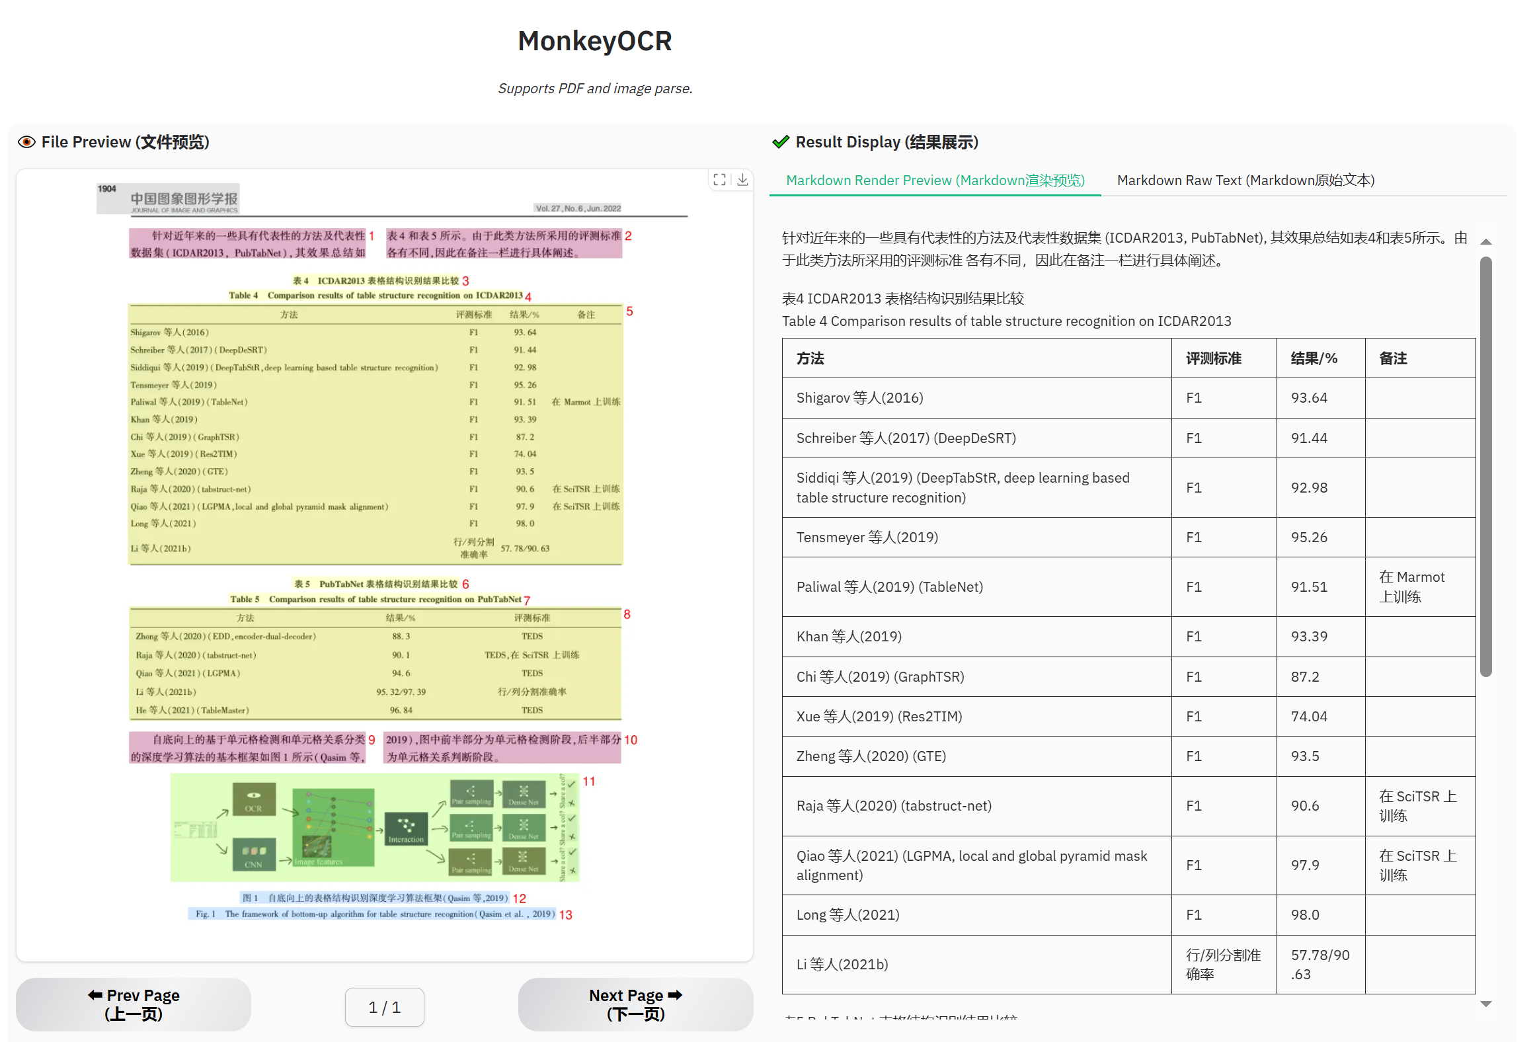The width and height of the screenshot is (1535, 1042).
Task: Switch to the Markdown Raw Text tab
Action: pyautogui.click(x=1245, y=180)
